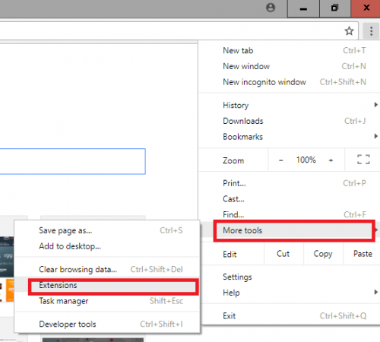Click the search input box on page
The image size is (380, 342).
pyautogui.click(x=72, y=161)
